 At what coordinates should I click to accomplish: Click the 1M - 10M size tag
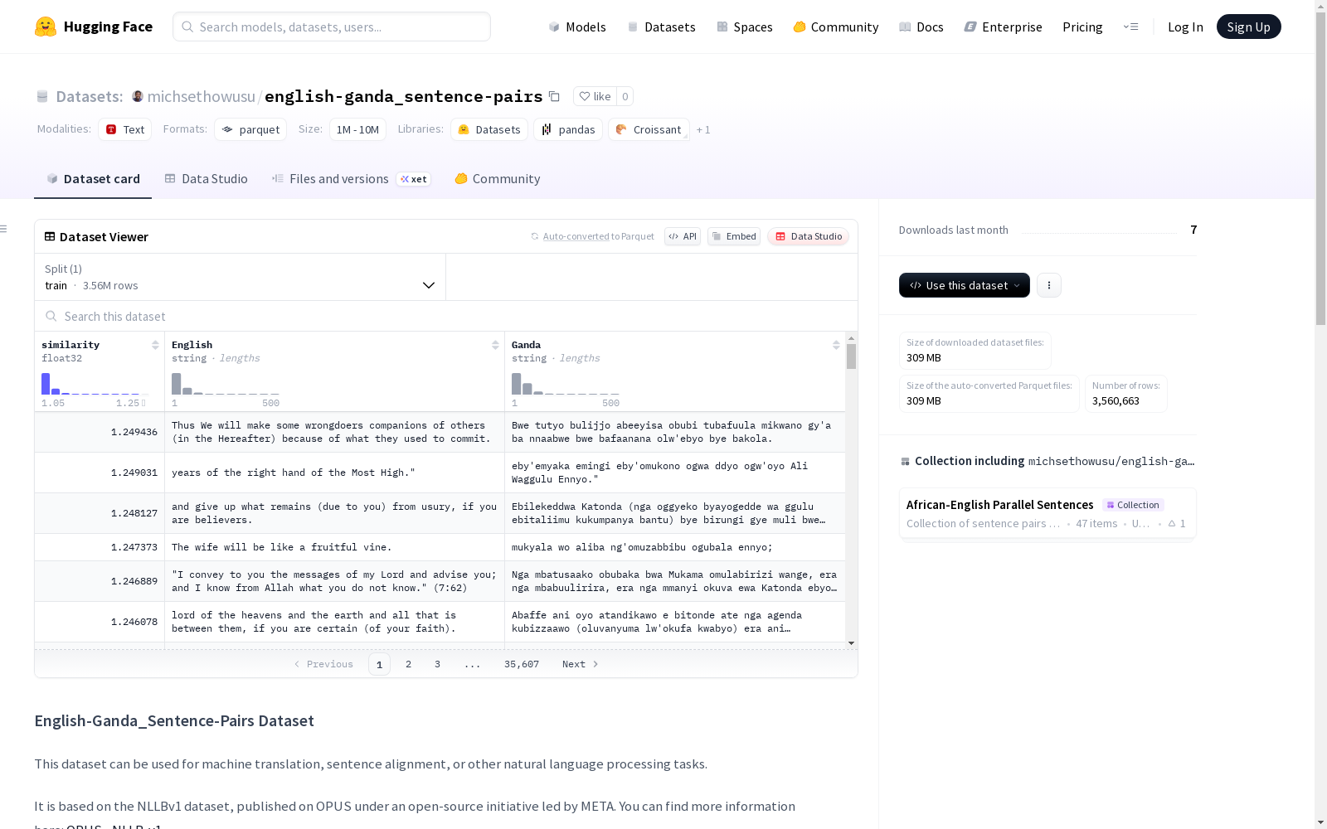point(357,129)
